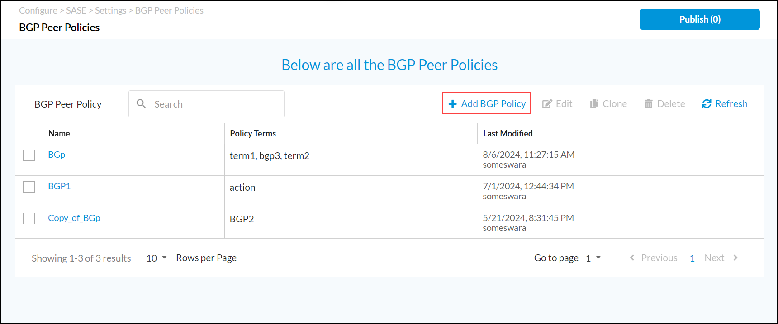Click the Delete trash icon

tap(648, 104)
